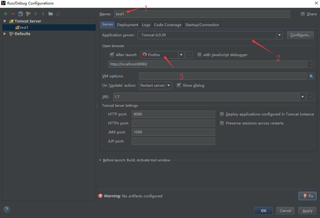Close the Run/Debug Configurations dialog
Screen dimensions: 320x218
point(316,3)
